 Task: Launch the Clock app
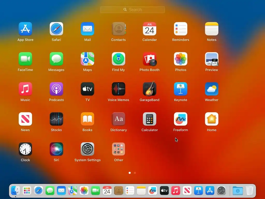click(25, 149)
